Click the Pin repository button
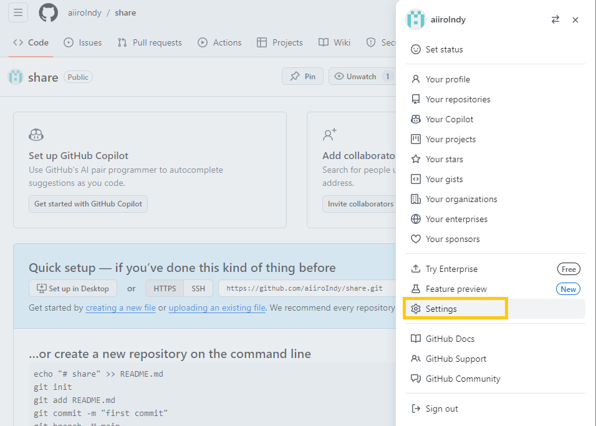The width and height of the screenshot is (596, 426). click(x=302, y=77)
